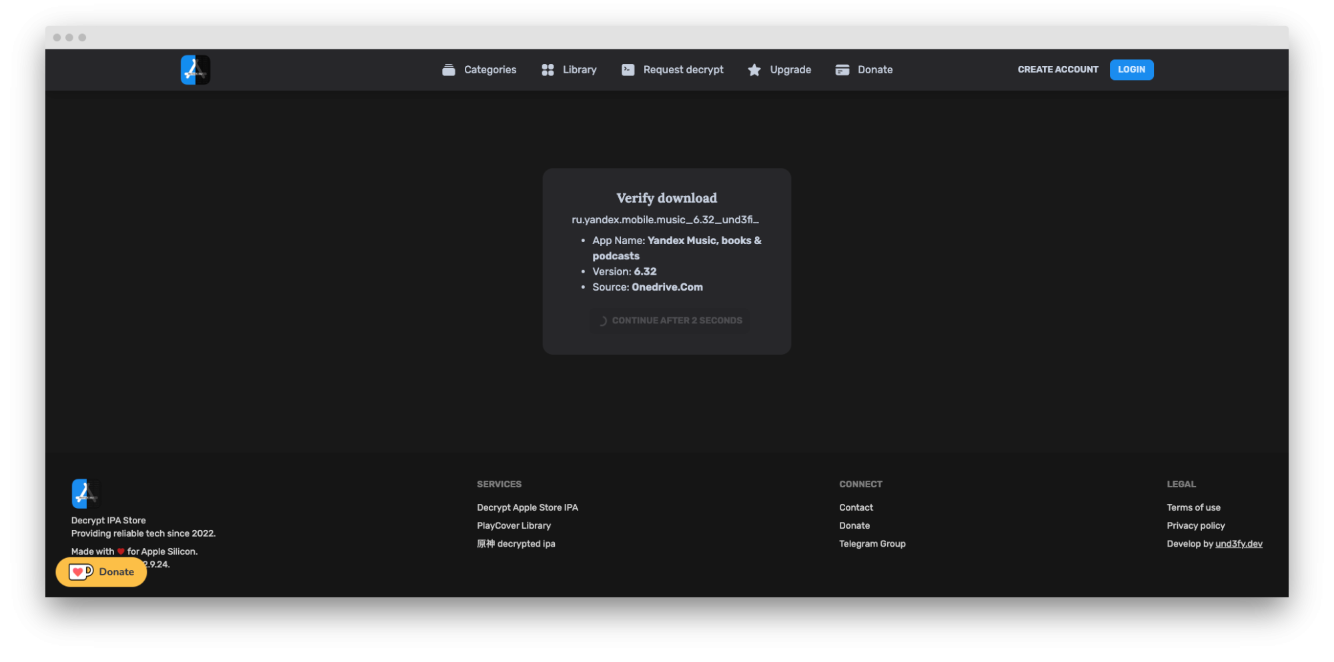Open the Library grid icon
The image size is (1334, 662).
pyautogui.click(x=547, y=69)
